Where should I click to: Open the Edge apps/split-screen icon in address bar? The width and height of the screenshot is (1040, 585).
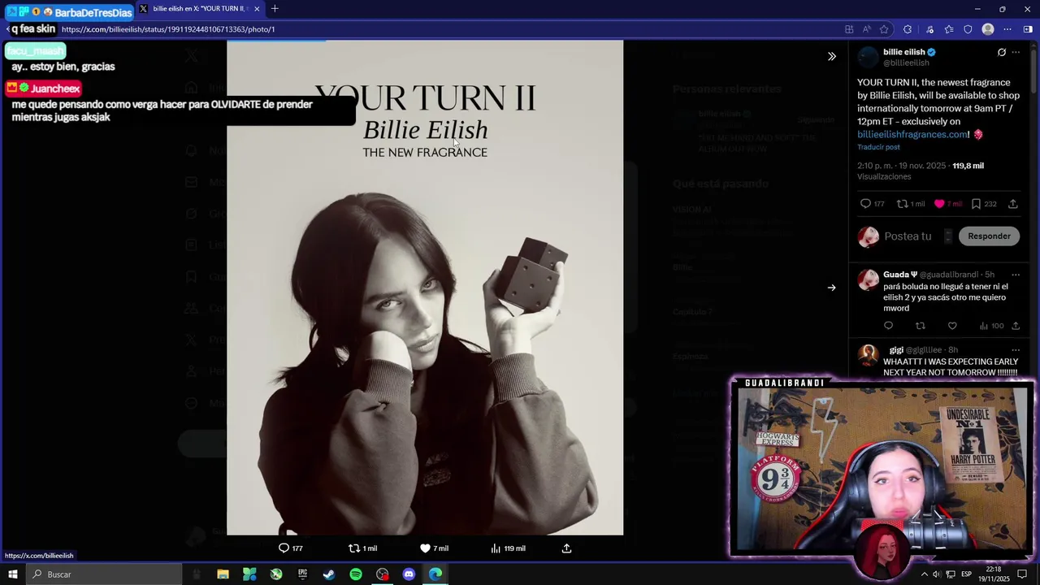(x=849, y=29)
